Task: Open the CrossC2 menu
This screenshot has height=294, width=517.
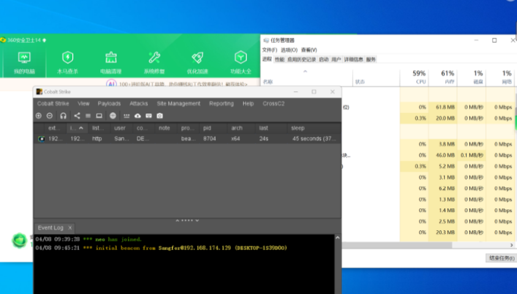Action: coord(273,104)
